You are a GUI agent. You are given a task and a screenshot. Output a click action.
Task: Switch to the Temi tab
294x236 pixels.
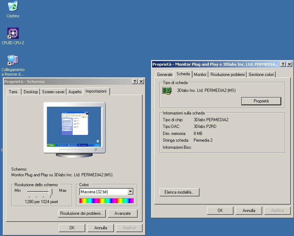[13, 92]
